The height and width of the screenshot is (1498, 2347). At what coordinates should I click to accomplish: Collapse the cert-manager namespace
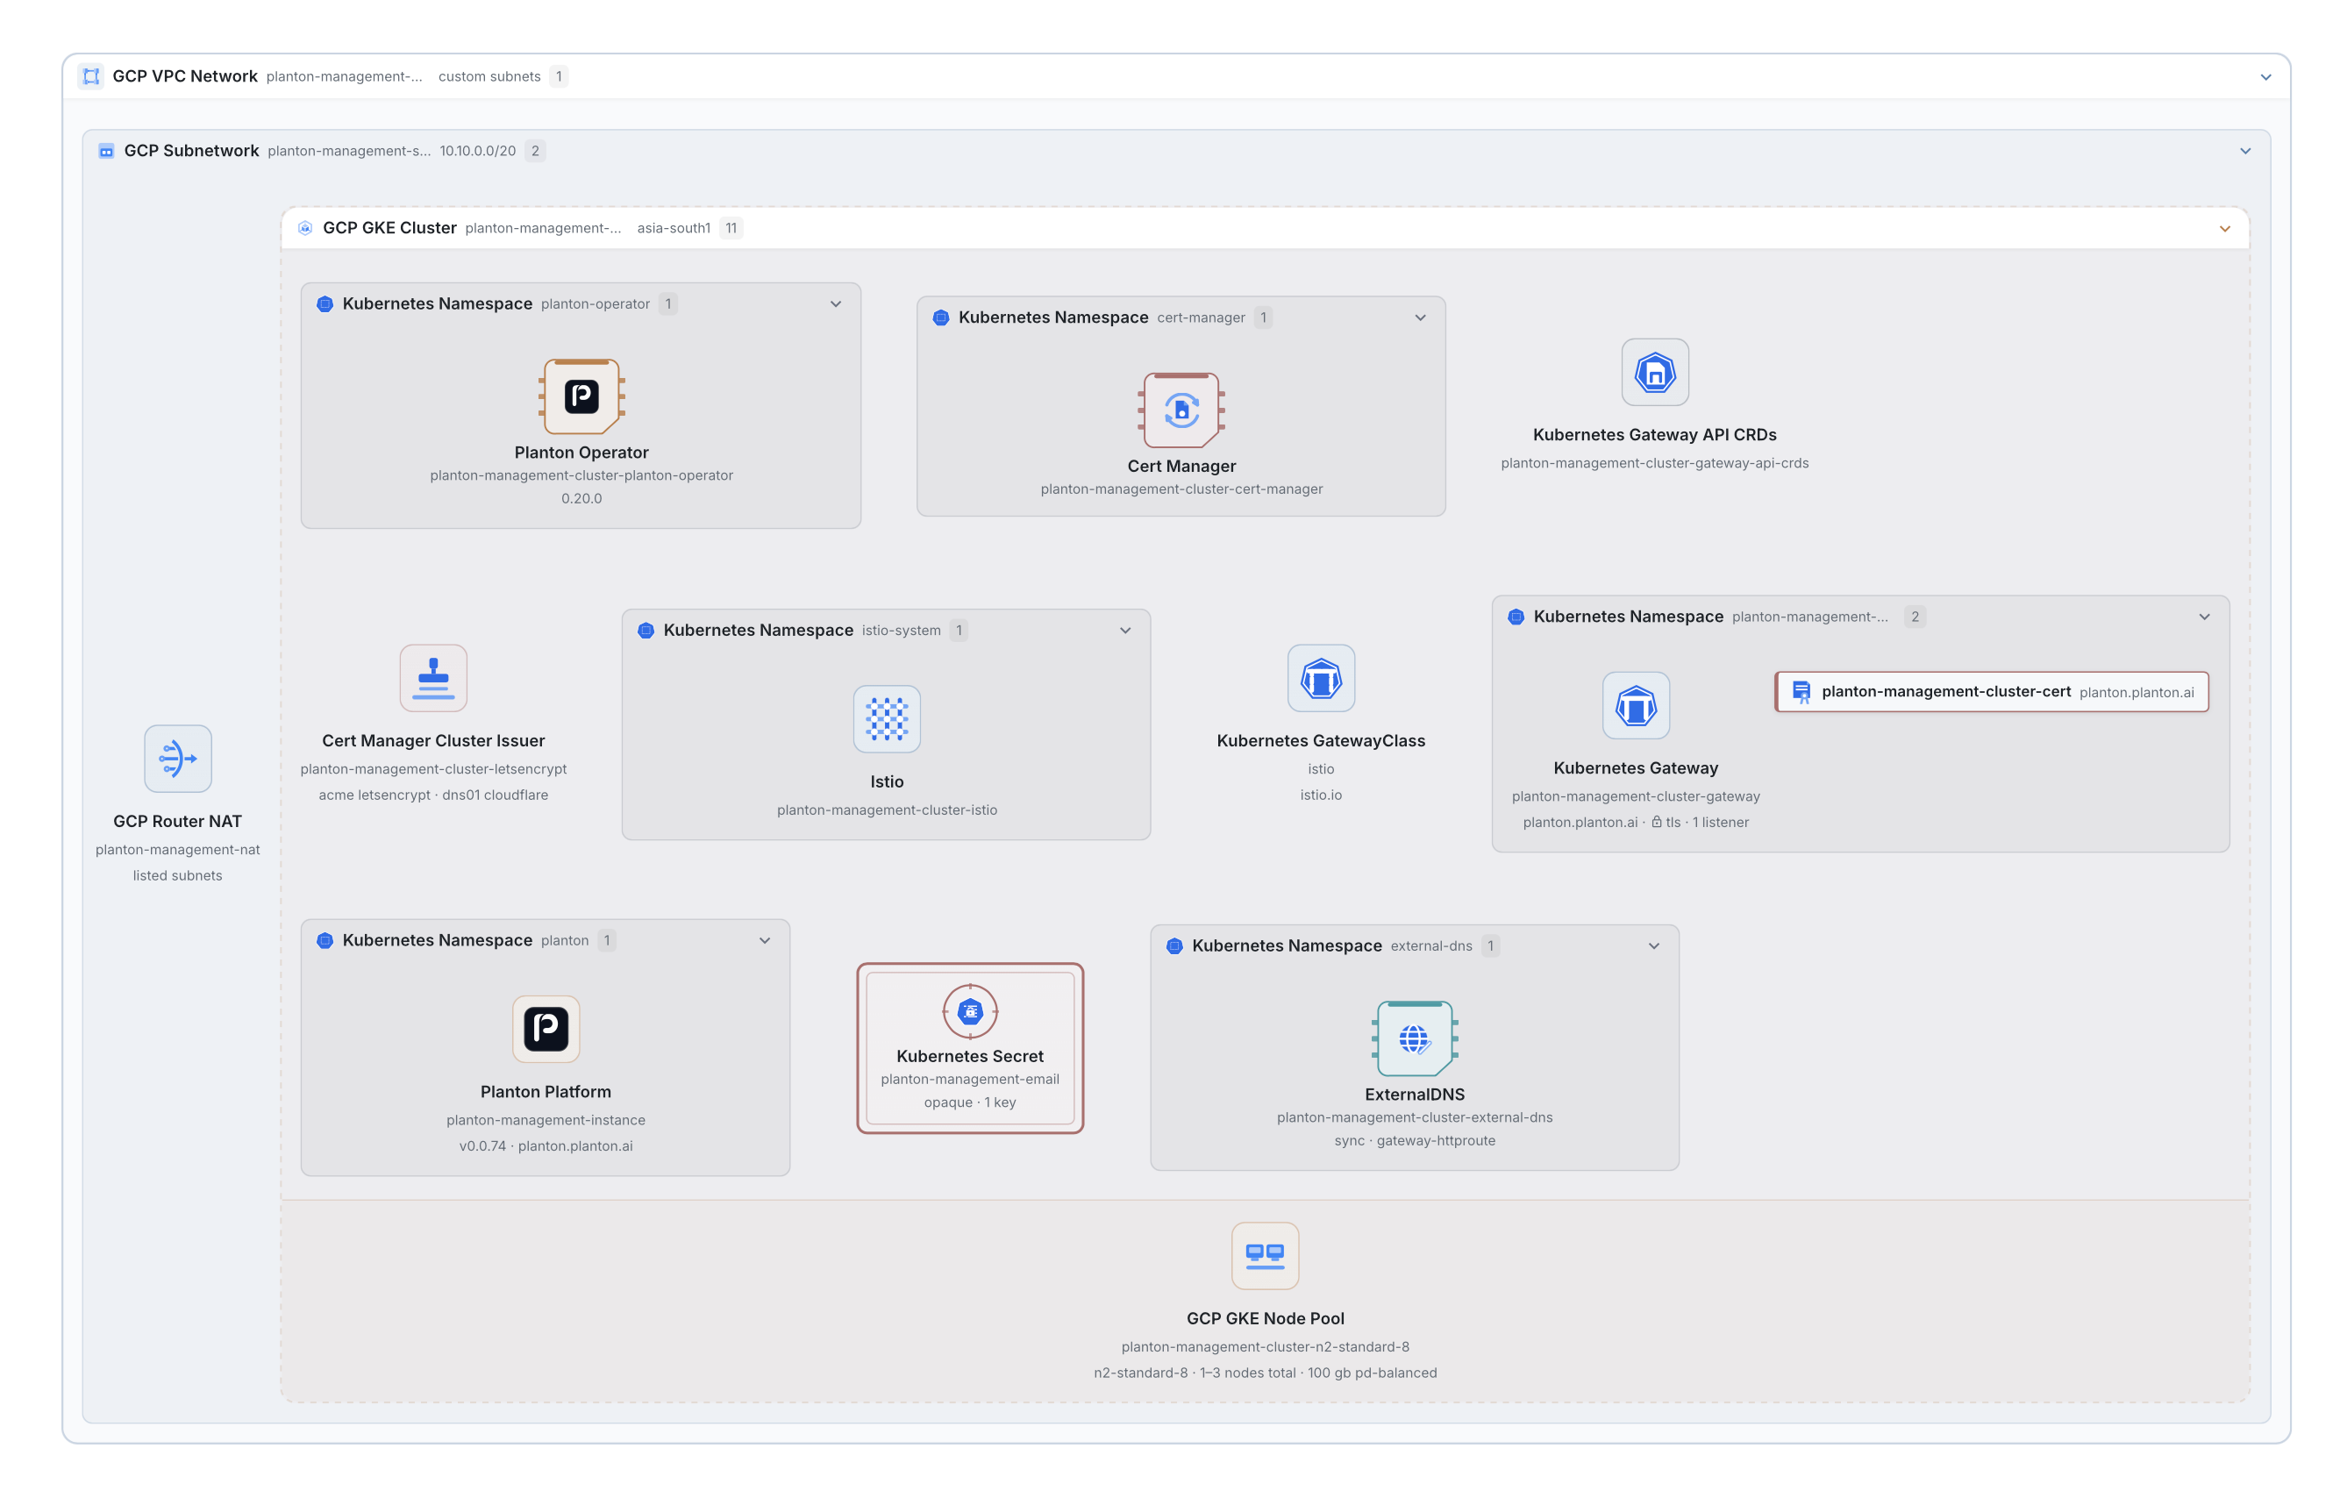1420,317
